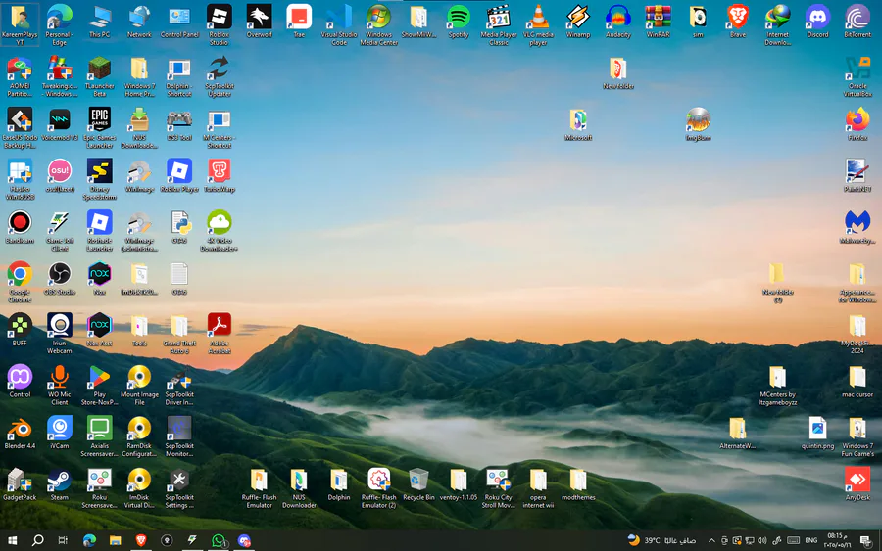Select the TurboWarp shortcut
Image resolution: width=882 pixels, height=551 pixels.
[220, 176]
